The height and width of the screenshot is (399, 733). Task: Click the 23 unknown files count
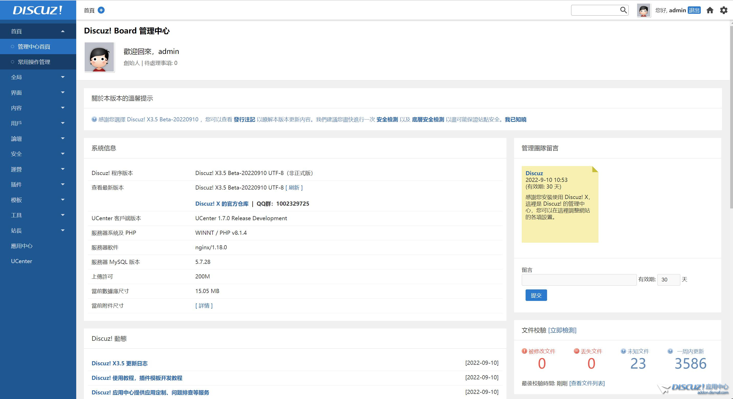tap(638, 363)
